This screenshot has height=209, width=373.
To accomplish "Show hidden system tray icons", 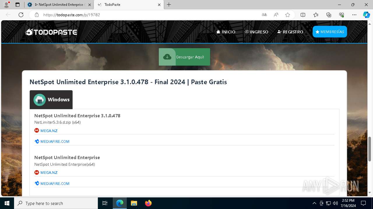I will (314, 203).
